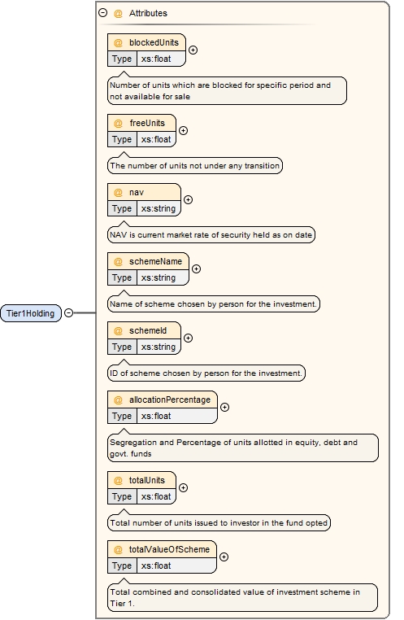Expand the totalValueOfScheme attribute

(224, 557)
